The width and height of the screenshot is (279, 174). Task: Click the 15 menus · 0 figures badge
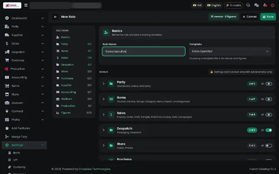224,17
